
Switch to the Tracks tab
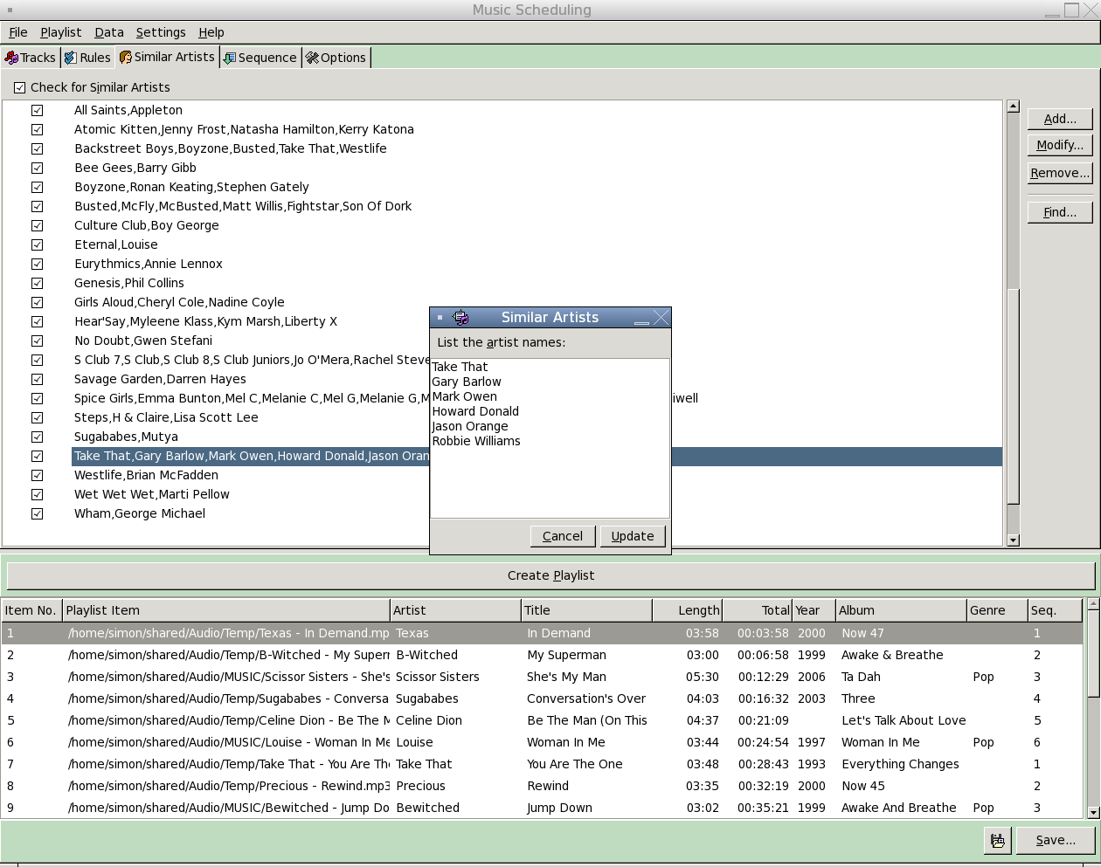tap(30, 58)
